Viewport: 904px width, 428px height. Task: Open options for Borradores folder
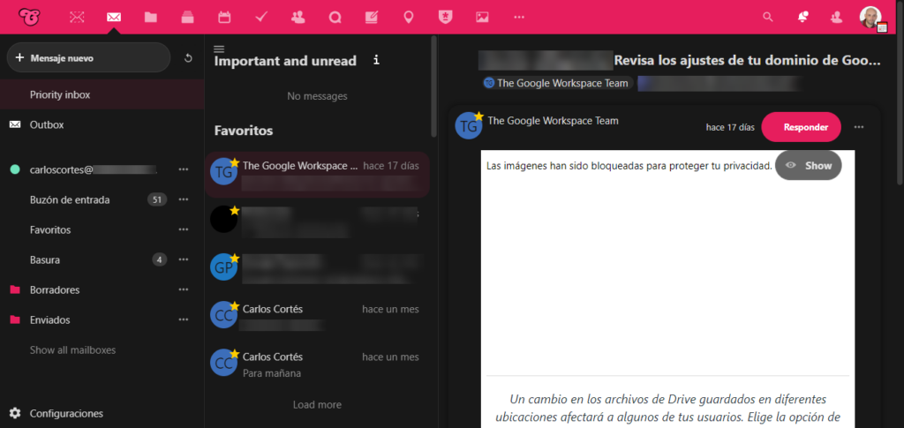point(184,289)
